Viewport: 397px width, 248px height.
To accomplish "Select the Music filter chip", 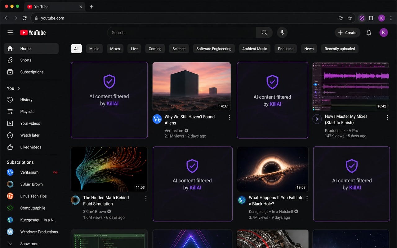I will pyautogui.click(x=94, y=49).
